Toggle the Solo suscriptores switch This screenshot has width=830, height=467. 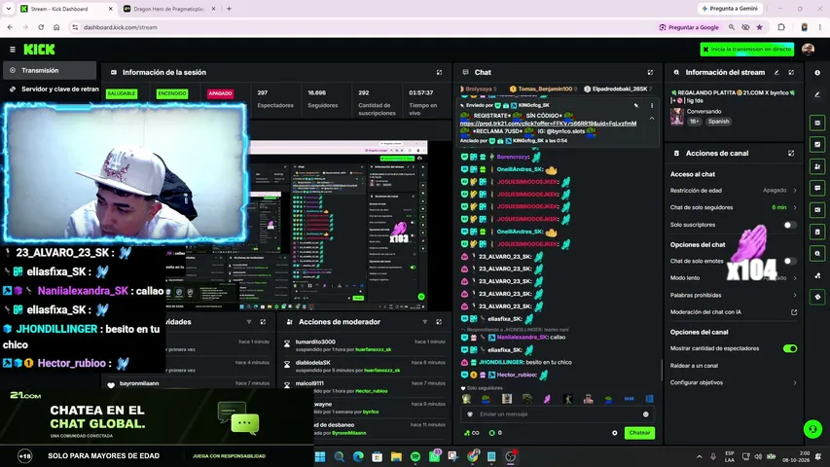789,225
